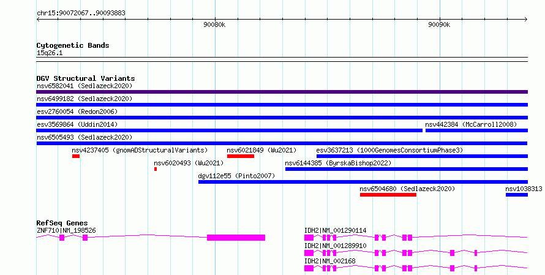Click the ZNF710|NM_198526 gene label

click(66, 230)
